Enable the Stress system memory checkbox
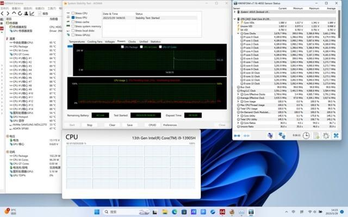 [x=73, y=26]
